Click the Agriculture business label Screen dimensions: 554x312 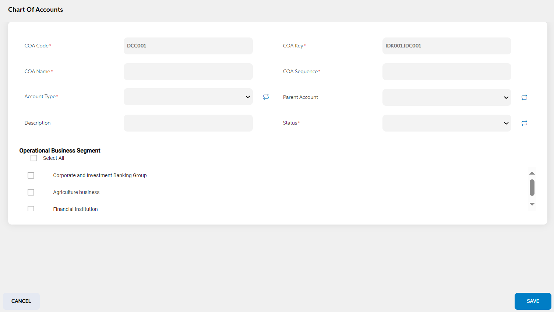(x=76, y=192)
